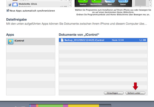Select the iControl row in Apps list

(31, 42)
